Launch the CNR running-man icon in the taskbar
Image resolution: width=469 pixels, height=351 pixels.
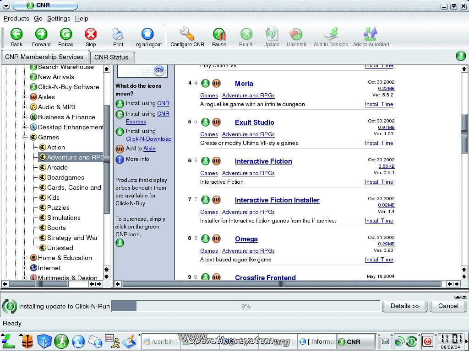coord(61,341)
